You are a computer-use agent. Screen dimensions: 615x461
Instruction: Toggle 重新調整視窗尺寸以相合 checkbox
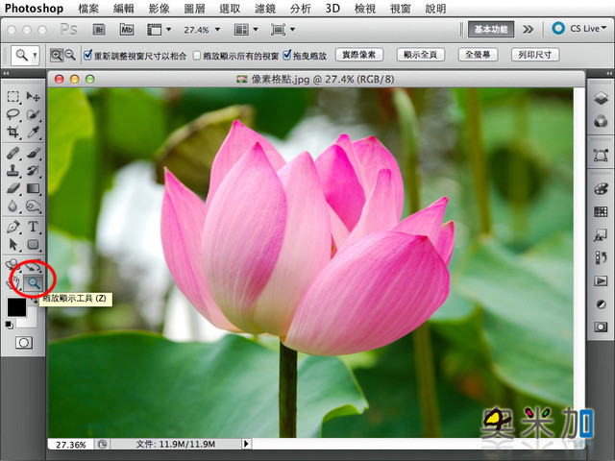coord(87,55)
